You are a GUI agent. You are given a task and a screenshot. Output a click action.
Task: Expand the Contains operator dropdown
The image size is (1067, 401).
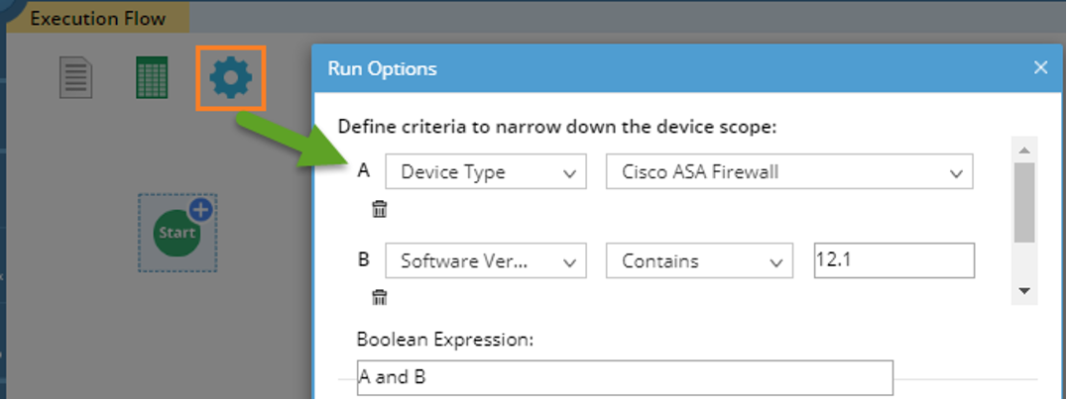pos(700,261)
